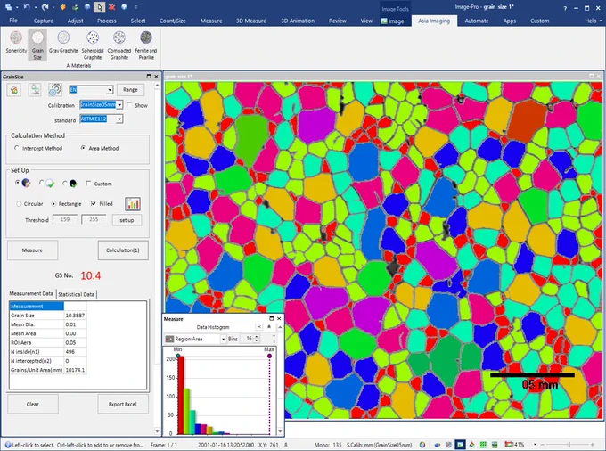Open the undo history dropdown arrow

pos(35,7)
